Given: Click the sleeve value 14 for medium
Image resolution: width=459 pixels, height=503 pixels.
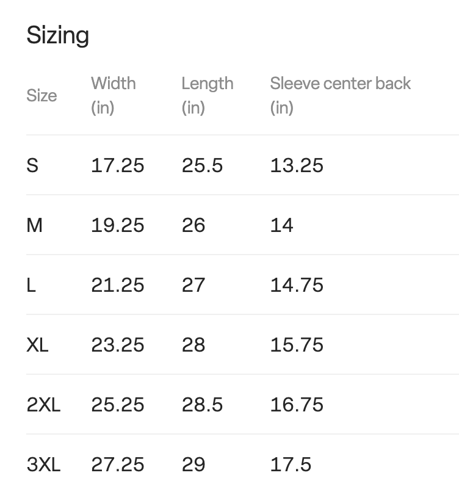Looking at the screenshot, I should click(282, 225).
